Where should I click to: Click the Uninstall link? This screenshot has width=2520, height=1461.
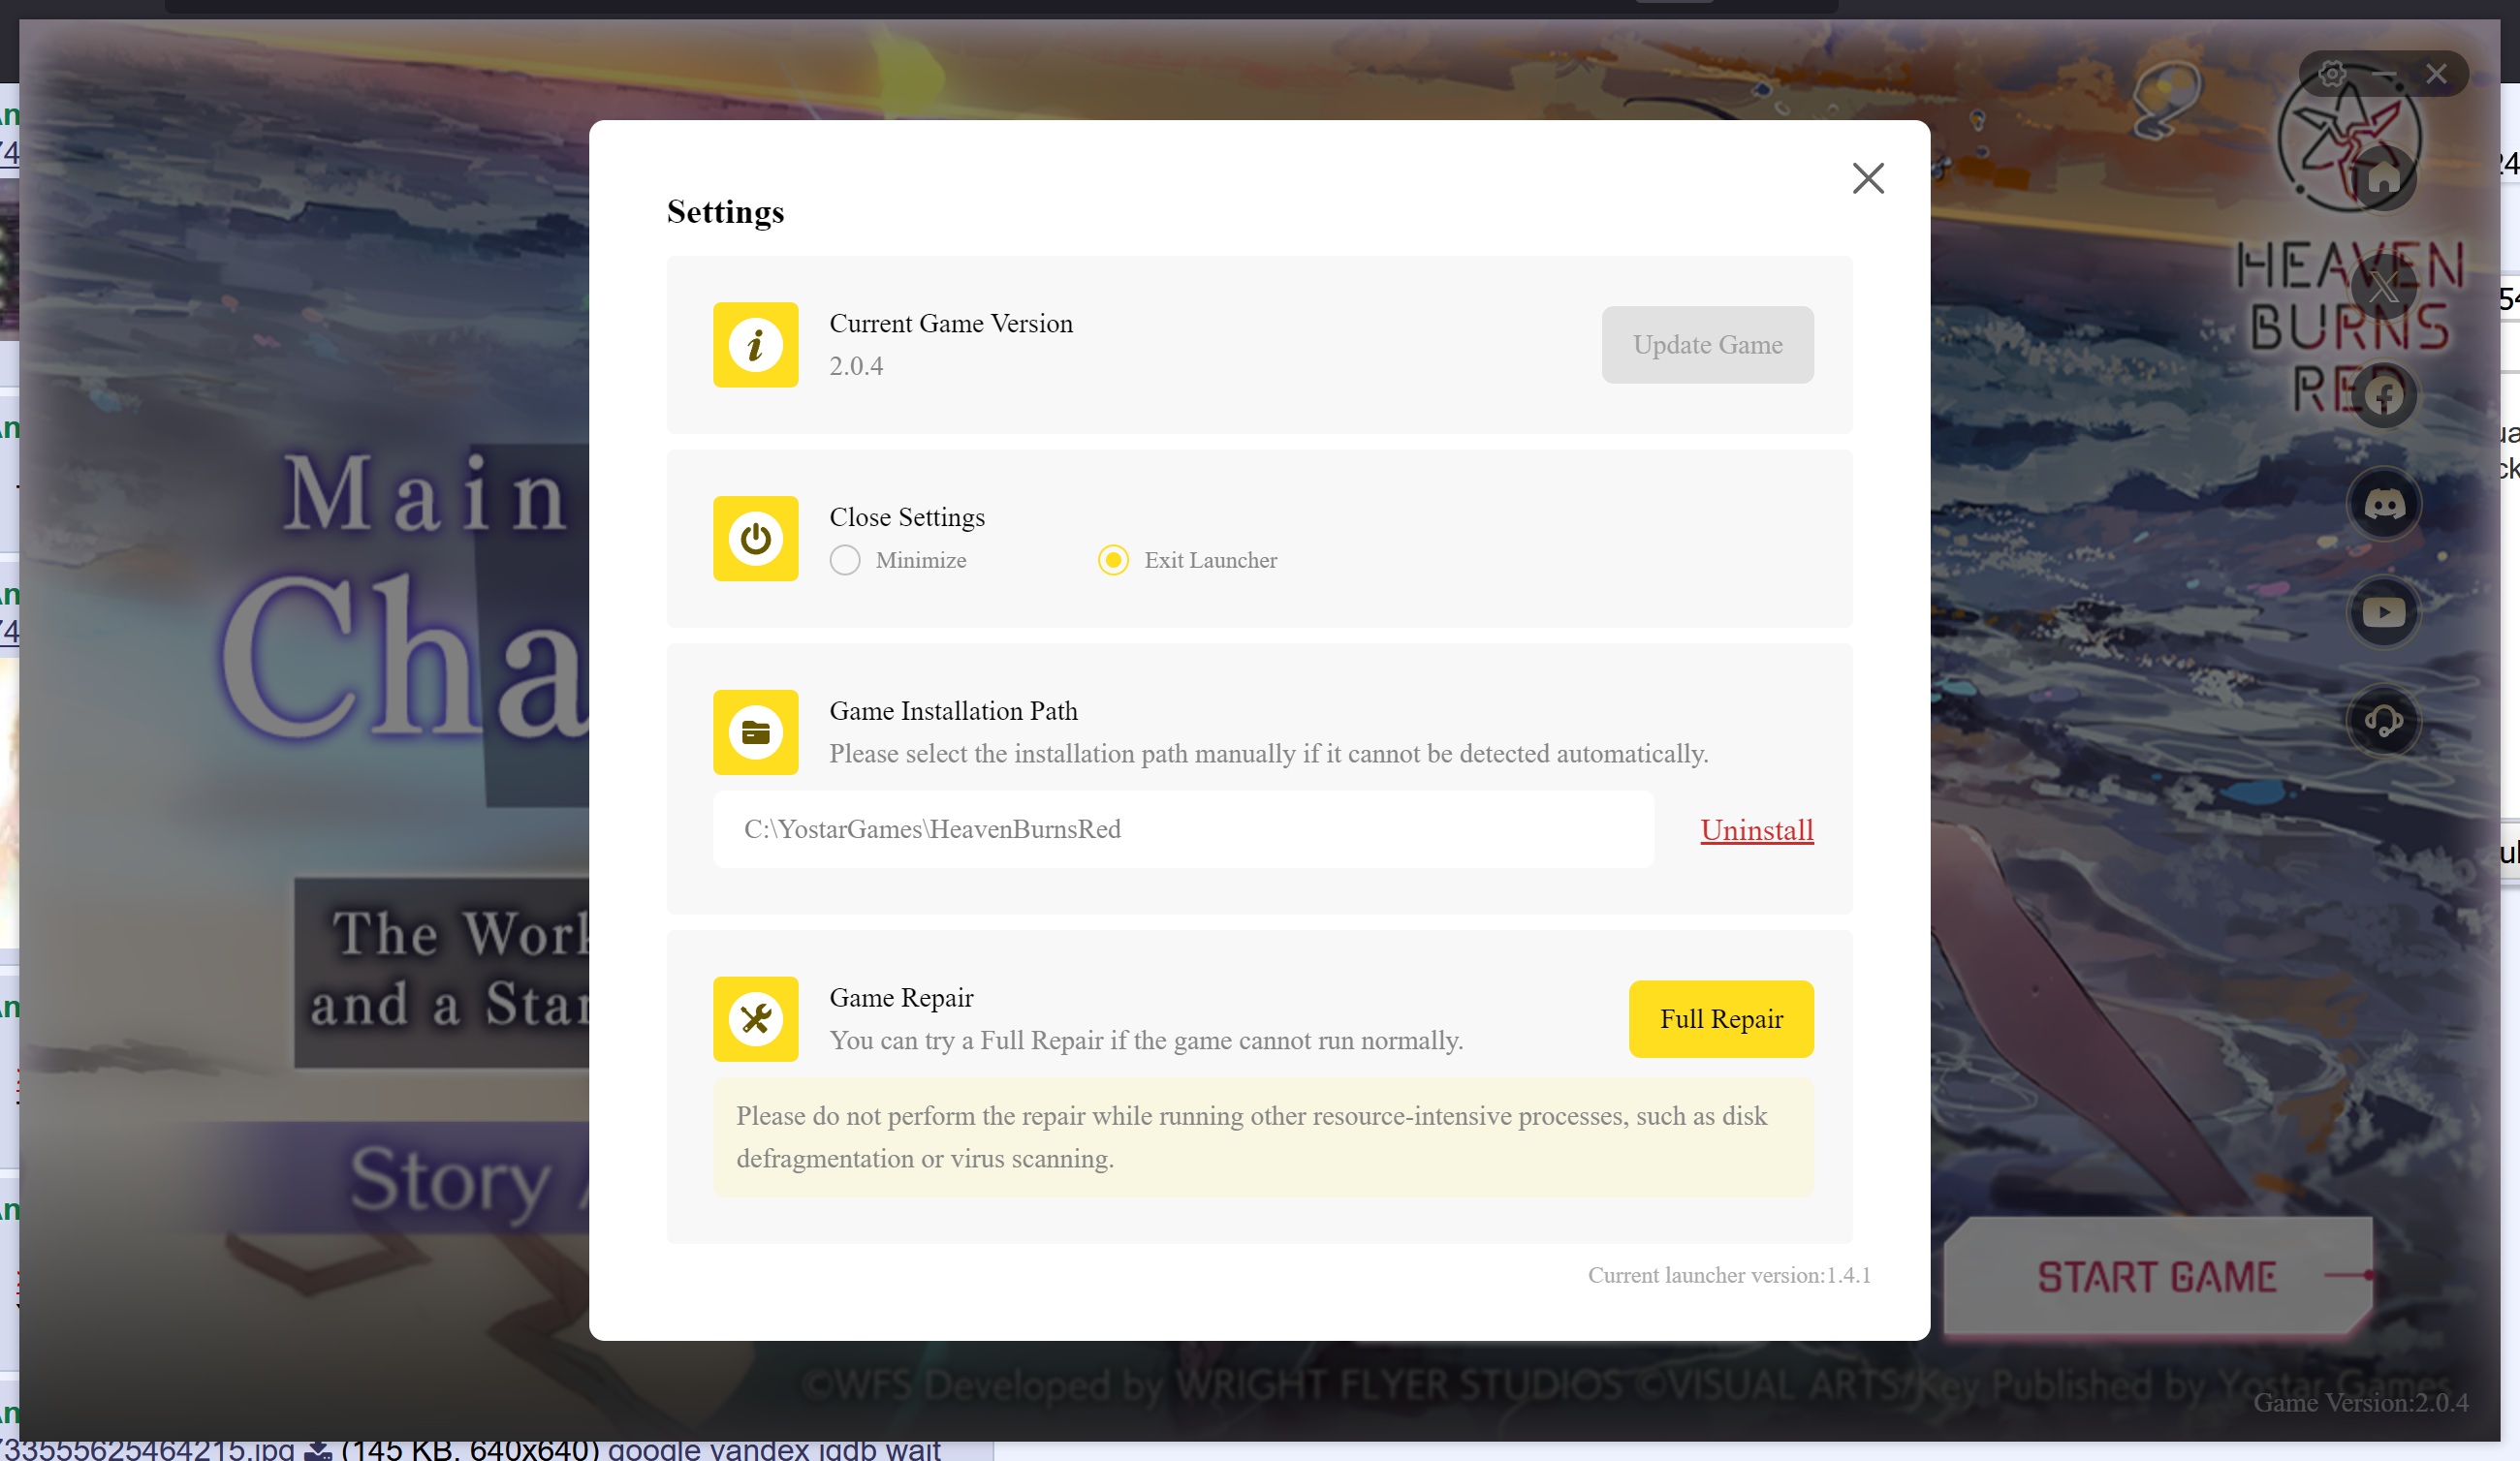[1756, 829]
